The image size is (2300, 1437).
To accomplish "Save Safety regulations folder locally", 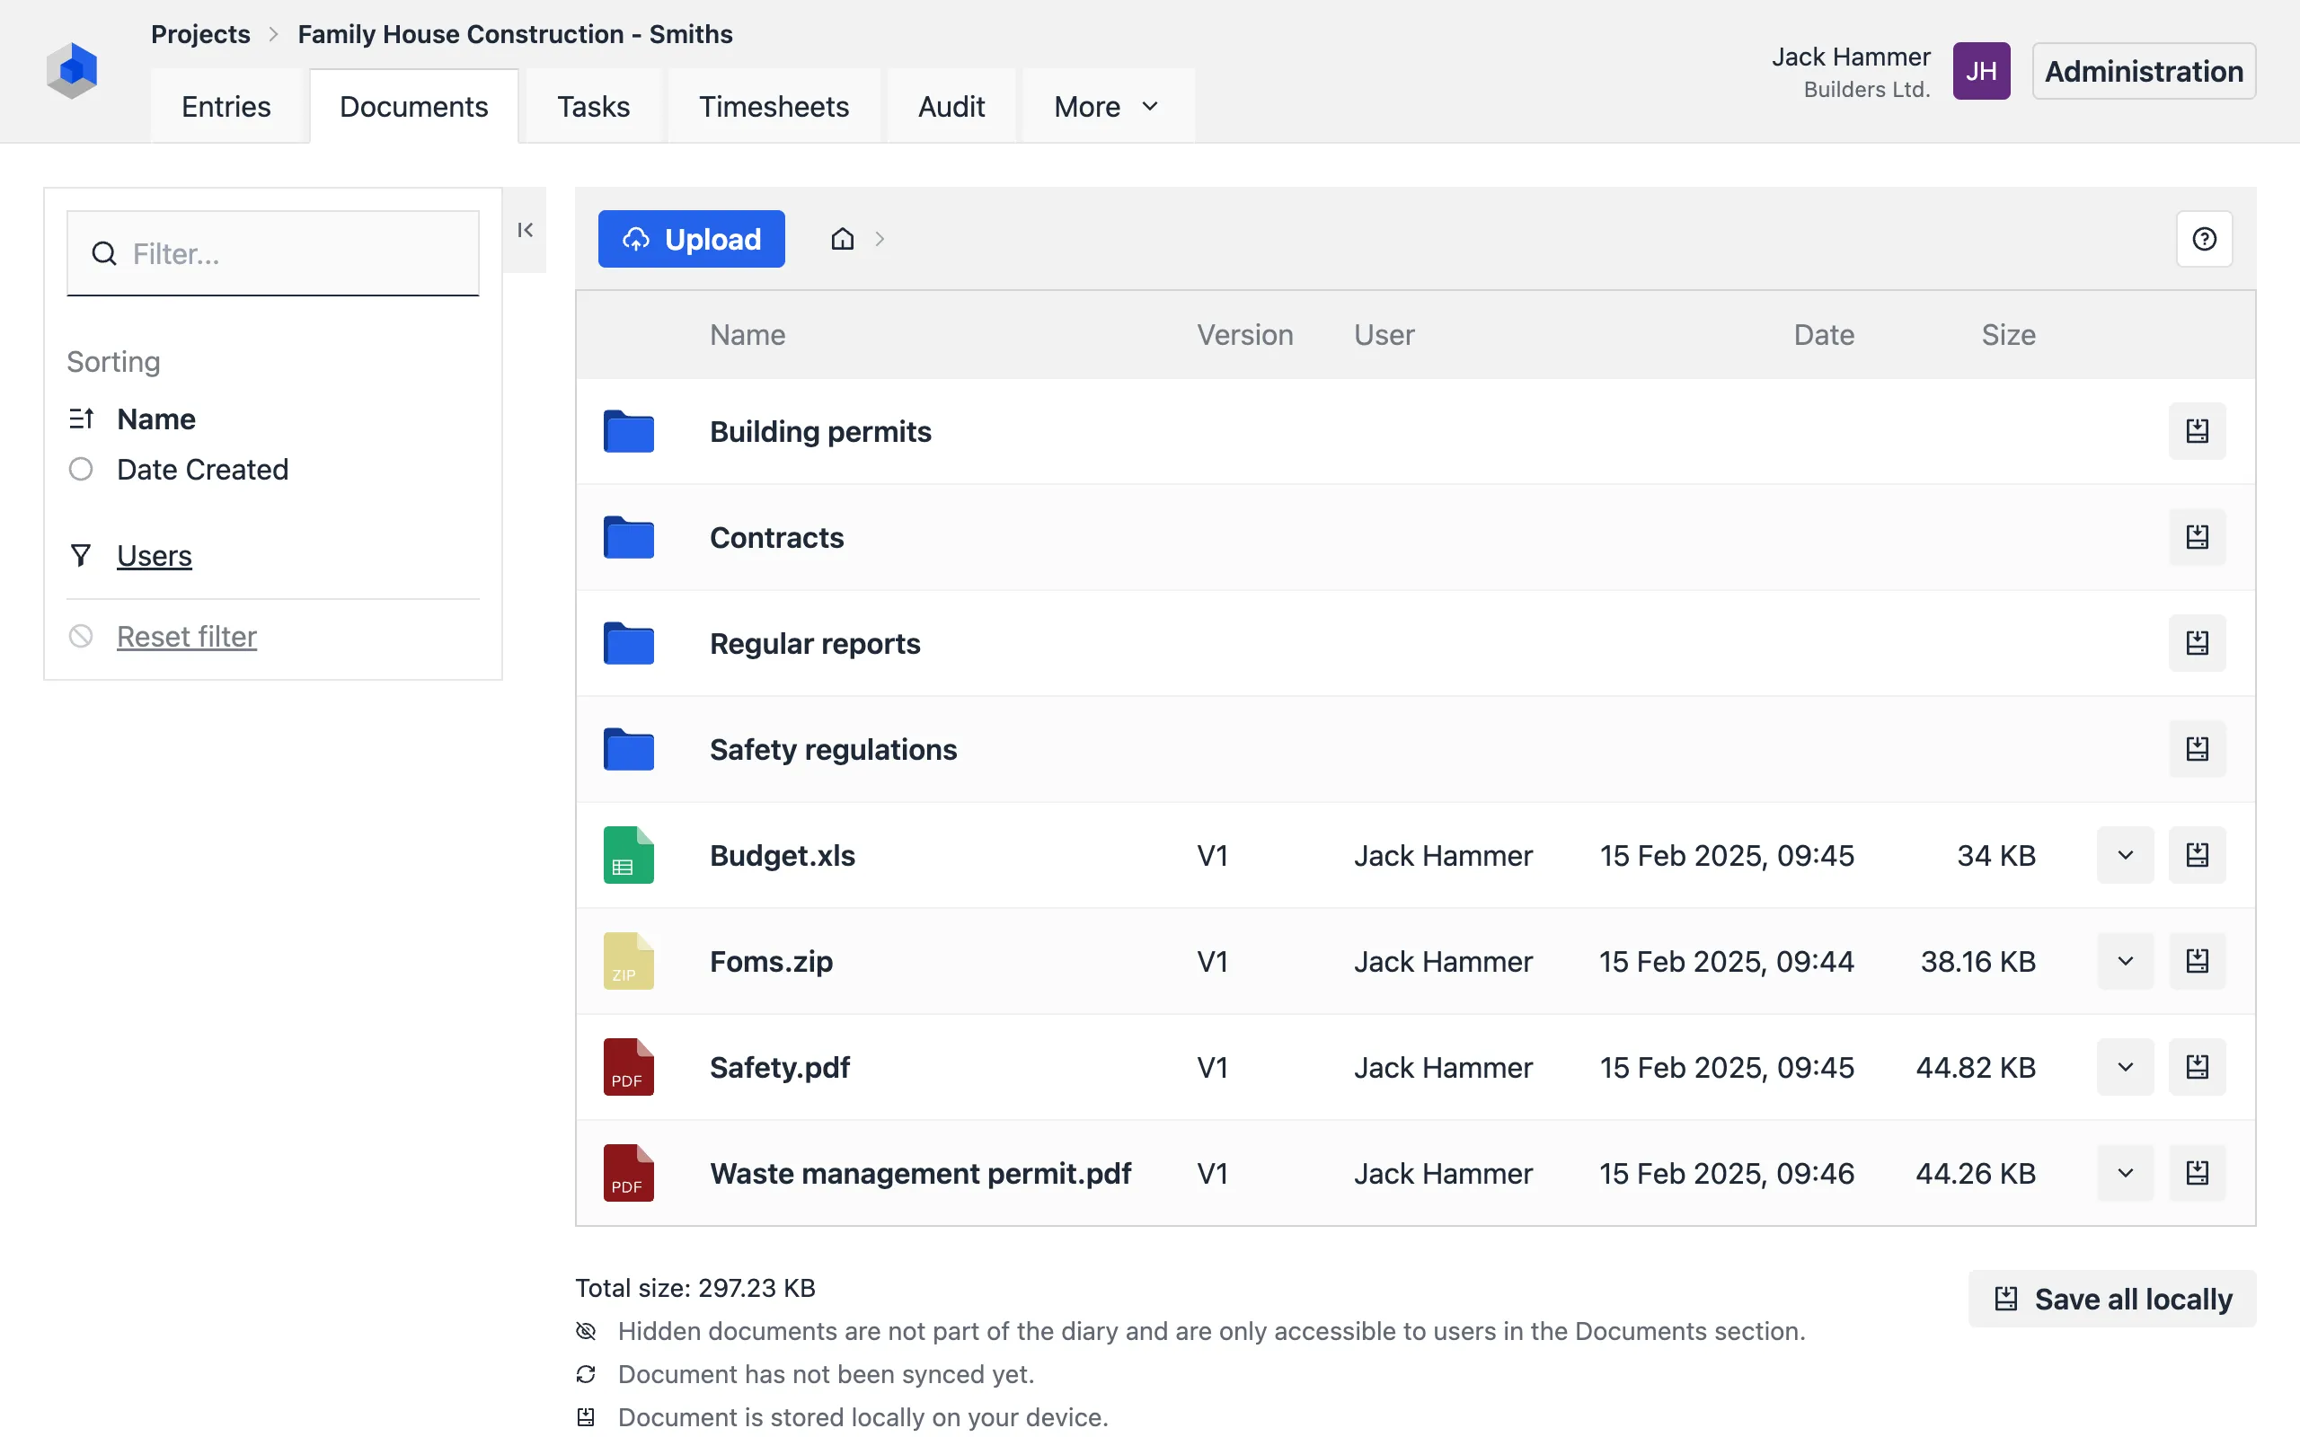I will pyautogui.click(x=2197, y=749).
